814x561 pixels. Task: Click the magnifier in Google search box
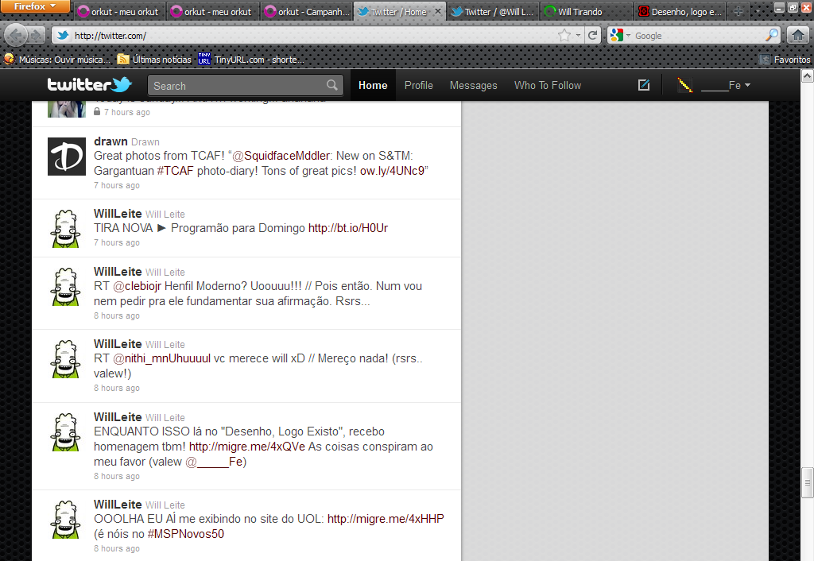(x=772, y=35)
